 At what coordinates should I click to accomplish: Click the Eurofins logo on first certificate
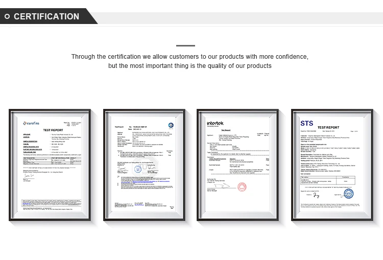click(31, 123)
